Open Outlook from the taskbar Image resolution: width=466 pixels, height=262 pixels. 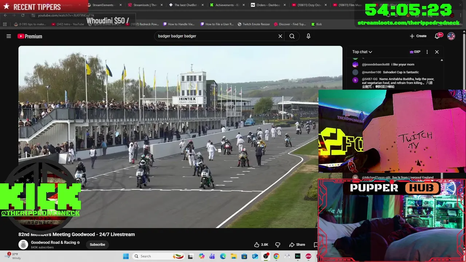coord(255,256)
